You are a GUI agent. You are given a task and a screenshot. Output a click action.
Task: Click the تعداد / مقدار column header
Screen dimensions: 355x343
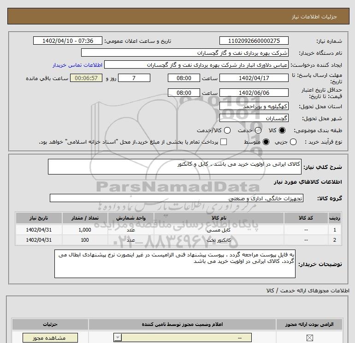(85, 218)
